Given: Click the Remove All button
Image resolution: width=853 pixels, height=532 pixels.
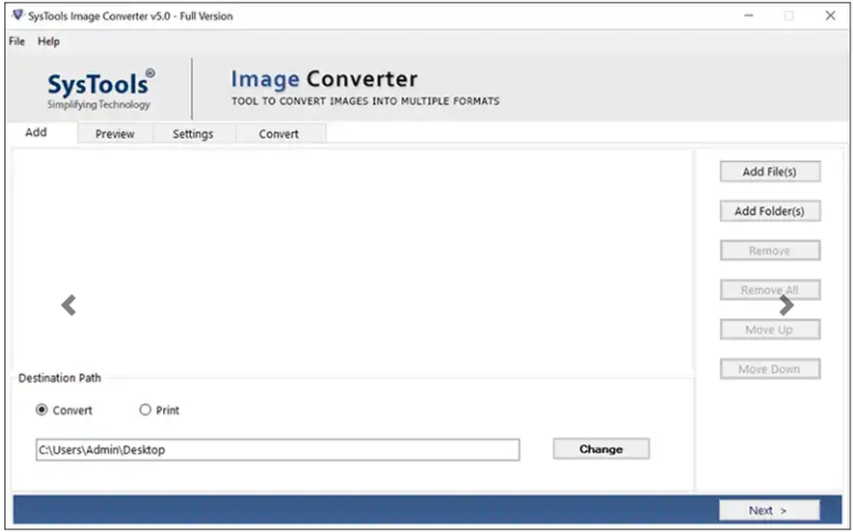Looking at the screenshot, I should pos(769,290).
